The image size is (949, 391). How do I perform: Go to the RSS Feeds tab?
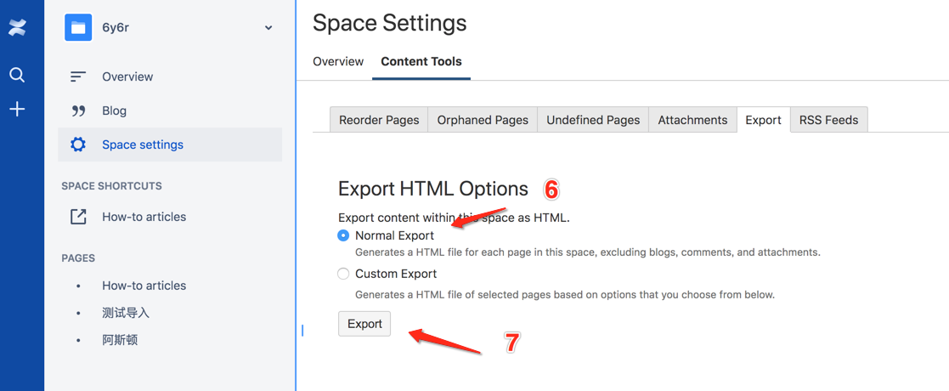(828, 120)
